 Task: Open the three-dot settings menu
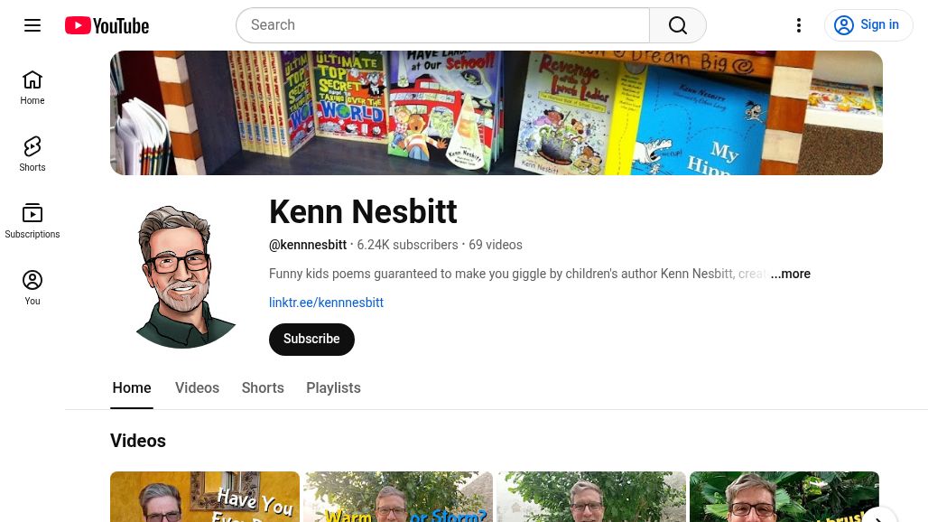[799, 25]
